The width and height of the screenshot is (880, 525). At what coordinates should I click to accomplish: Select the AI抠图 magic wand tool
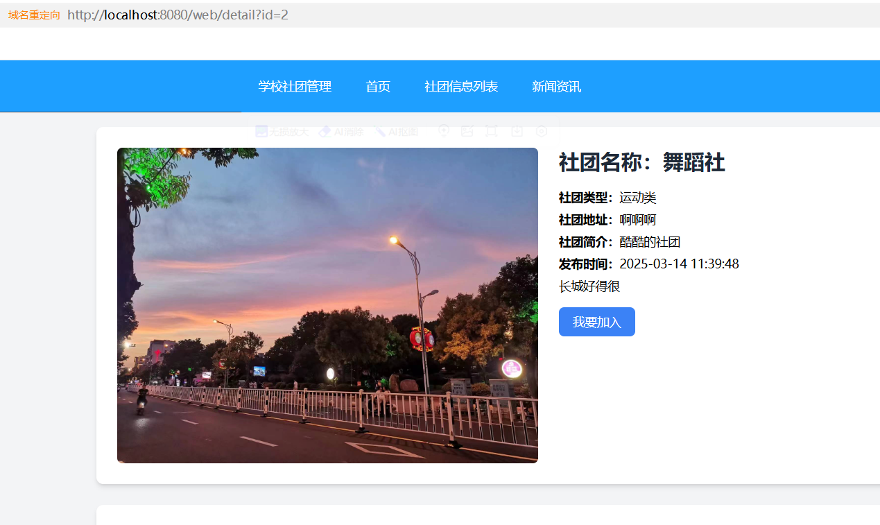(x=397, y=131)
